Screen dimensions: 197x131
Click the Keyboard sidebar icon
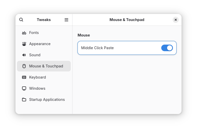coord(24,77)
